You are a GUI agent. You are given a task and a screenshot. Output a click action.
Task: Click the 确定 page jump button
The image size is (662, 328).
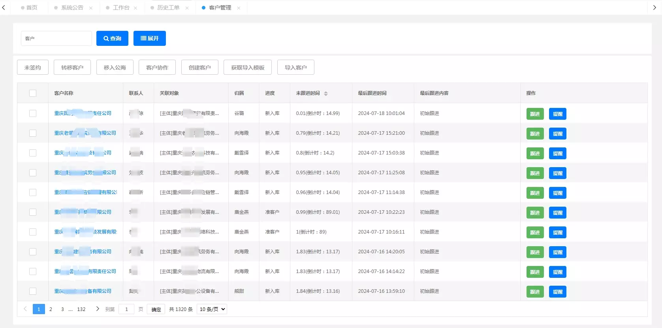pos(156,309)
